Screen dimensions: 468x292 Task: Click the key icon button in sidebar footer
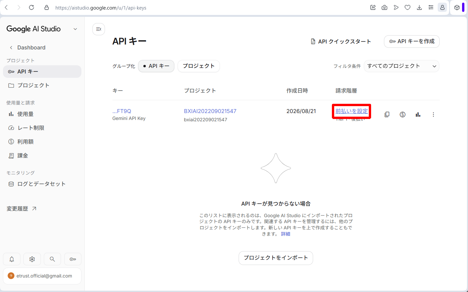click(x=73, y=259)
